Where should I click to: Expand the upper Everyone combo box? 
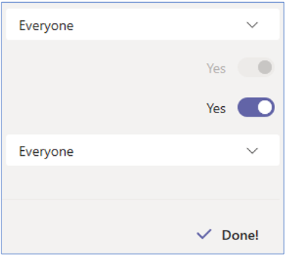pyautogui.click(x=143, y=24)
